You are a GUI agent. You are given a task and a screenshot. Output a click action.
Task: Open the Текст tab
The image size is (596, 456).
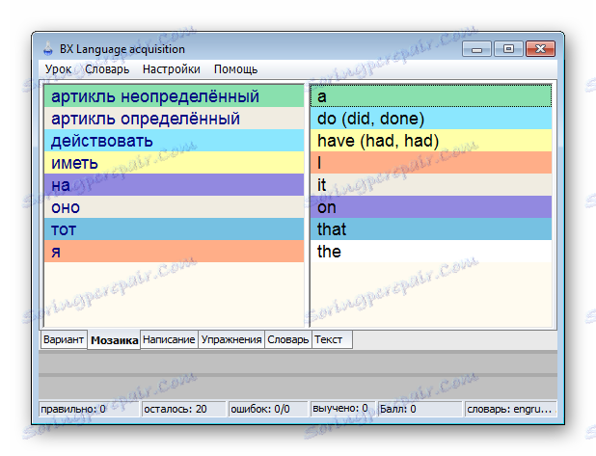pyautogui.click(x=332, y=339)
